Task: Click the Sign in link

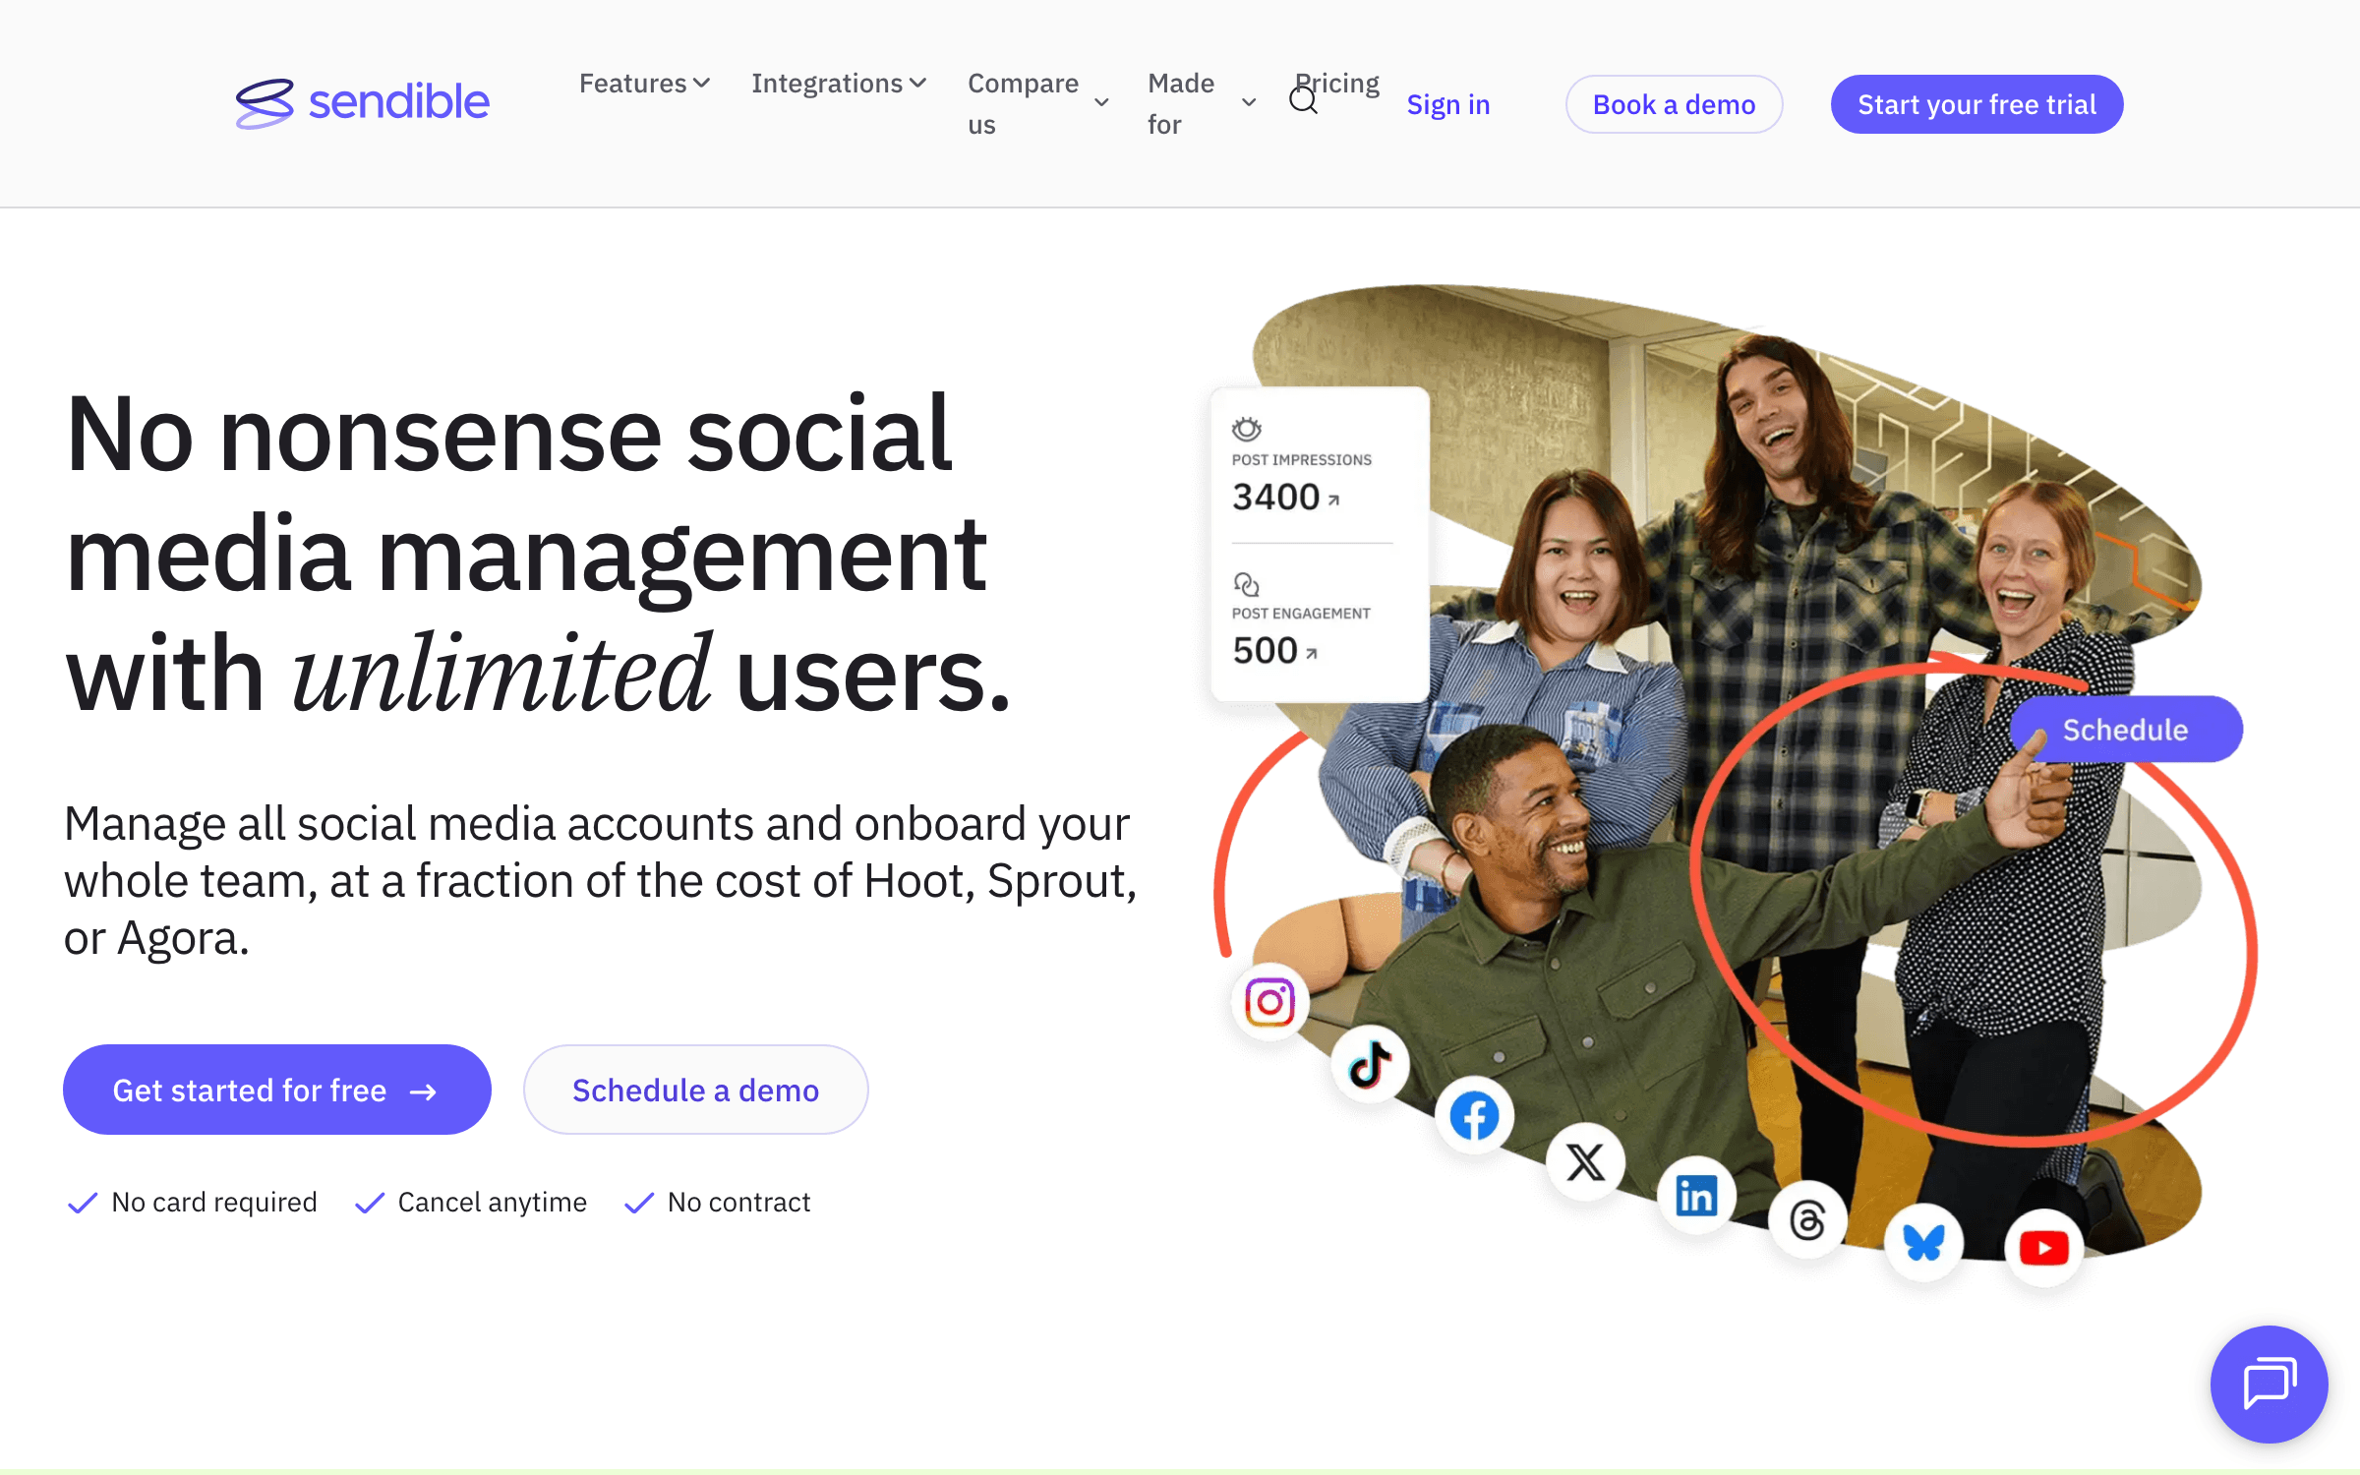Action: click(x=1448, y=104)
